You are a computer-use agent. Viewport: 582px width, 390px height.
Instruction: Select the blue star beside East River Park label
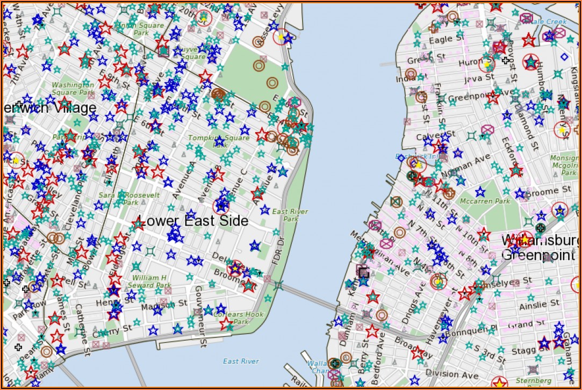coord(264,210)
